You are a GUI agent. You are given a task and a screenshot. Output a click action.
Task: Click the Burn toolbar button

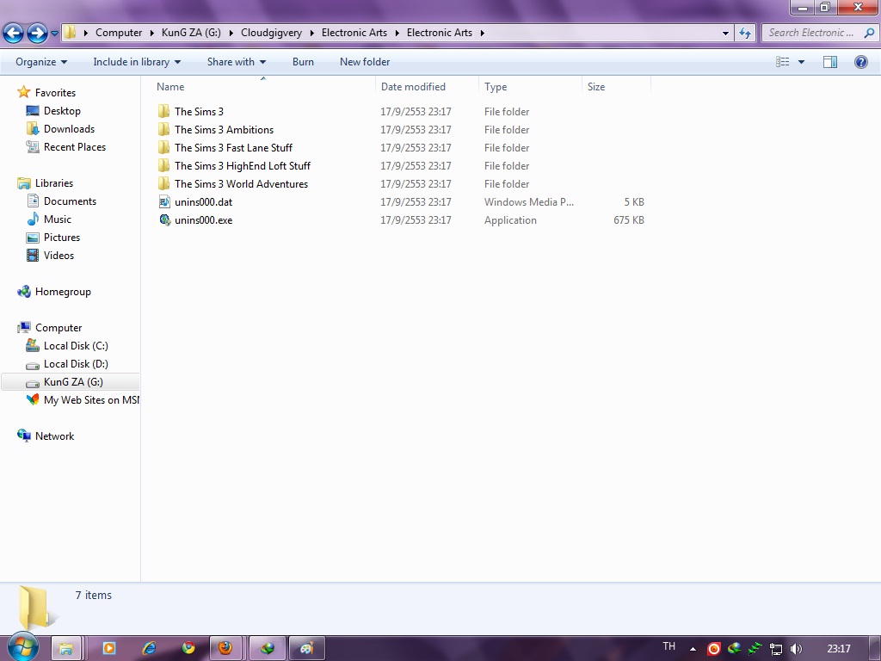(x=303, y=62)
